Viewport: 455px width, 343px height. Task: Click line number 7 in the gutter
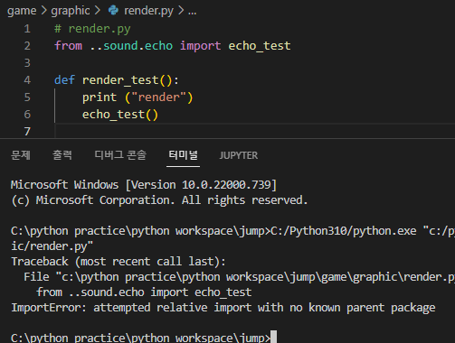[x=27, y=132]
